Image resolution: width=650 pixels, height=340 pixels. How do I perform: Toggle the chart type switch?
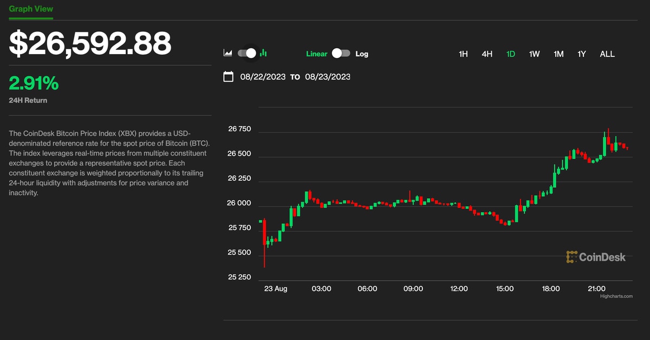tap(246, 53)
